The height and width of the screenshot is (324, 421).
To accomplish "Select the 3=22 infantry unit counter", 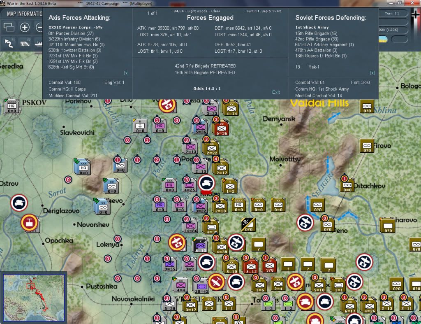I will (201, 206).
